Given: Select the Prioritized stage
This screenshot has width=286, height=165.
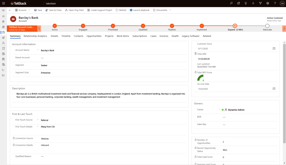Looking at the screenshot, I should (113, 26).
